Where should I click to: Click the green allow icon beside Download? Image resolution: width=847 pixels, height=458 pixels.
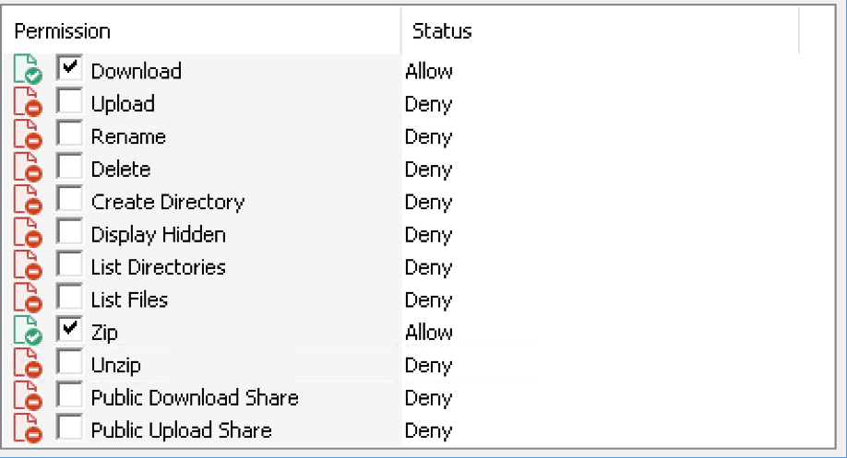28,69
